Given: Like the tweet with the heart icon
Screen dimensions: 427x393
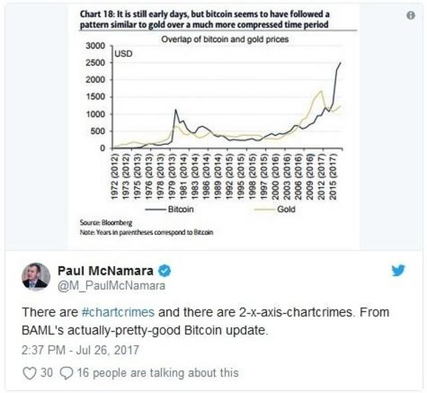Looking at the screenshot, I should pos(29,373).
